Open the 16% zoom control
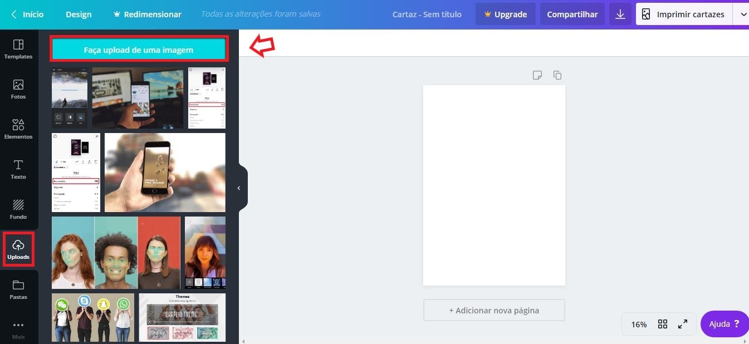 638,323
